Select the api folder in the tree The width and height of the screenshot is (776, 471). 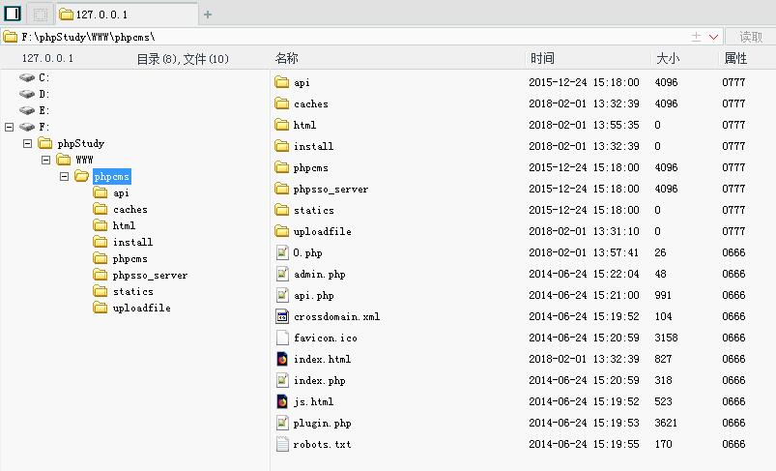(121, 192)
